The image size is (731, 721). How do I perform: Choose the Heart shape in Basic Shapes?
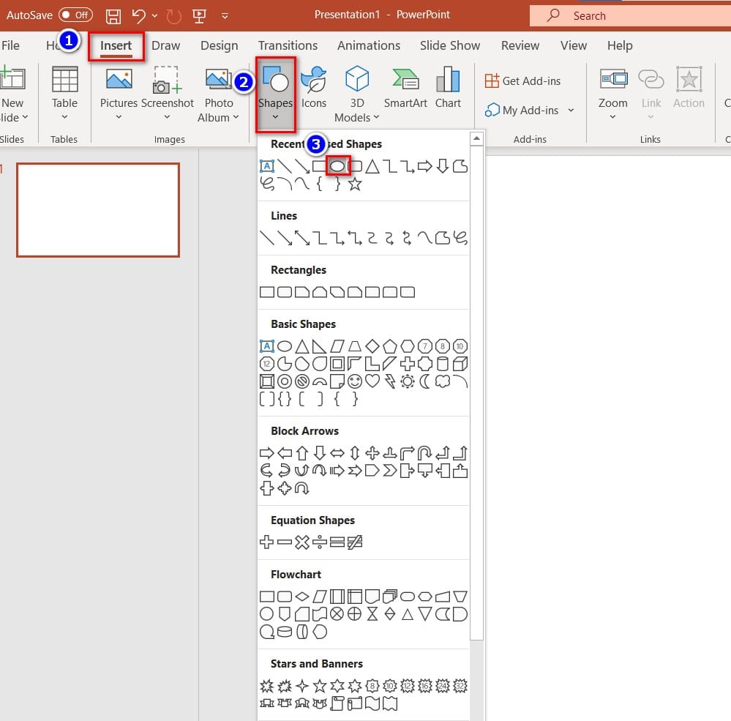tap(372, 381)
